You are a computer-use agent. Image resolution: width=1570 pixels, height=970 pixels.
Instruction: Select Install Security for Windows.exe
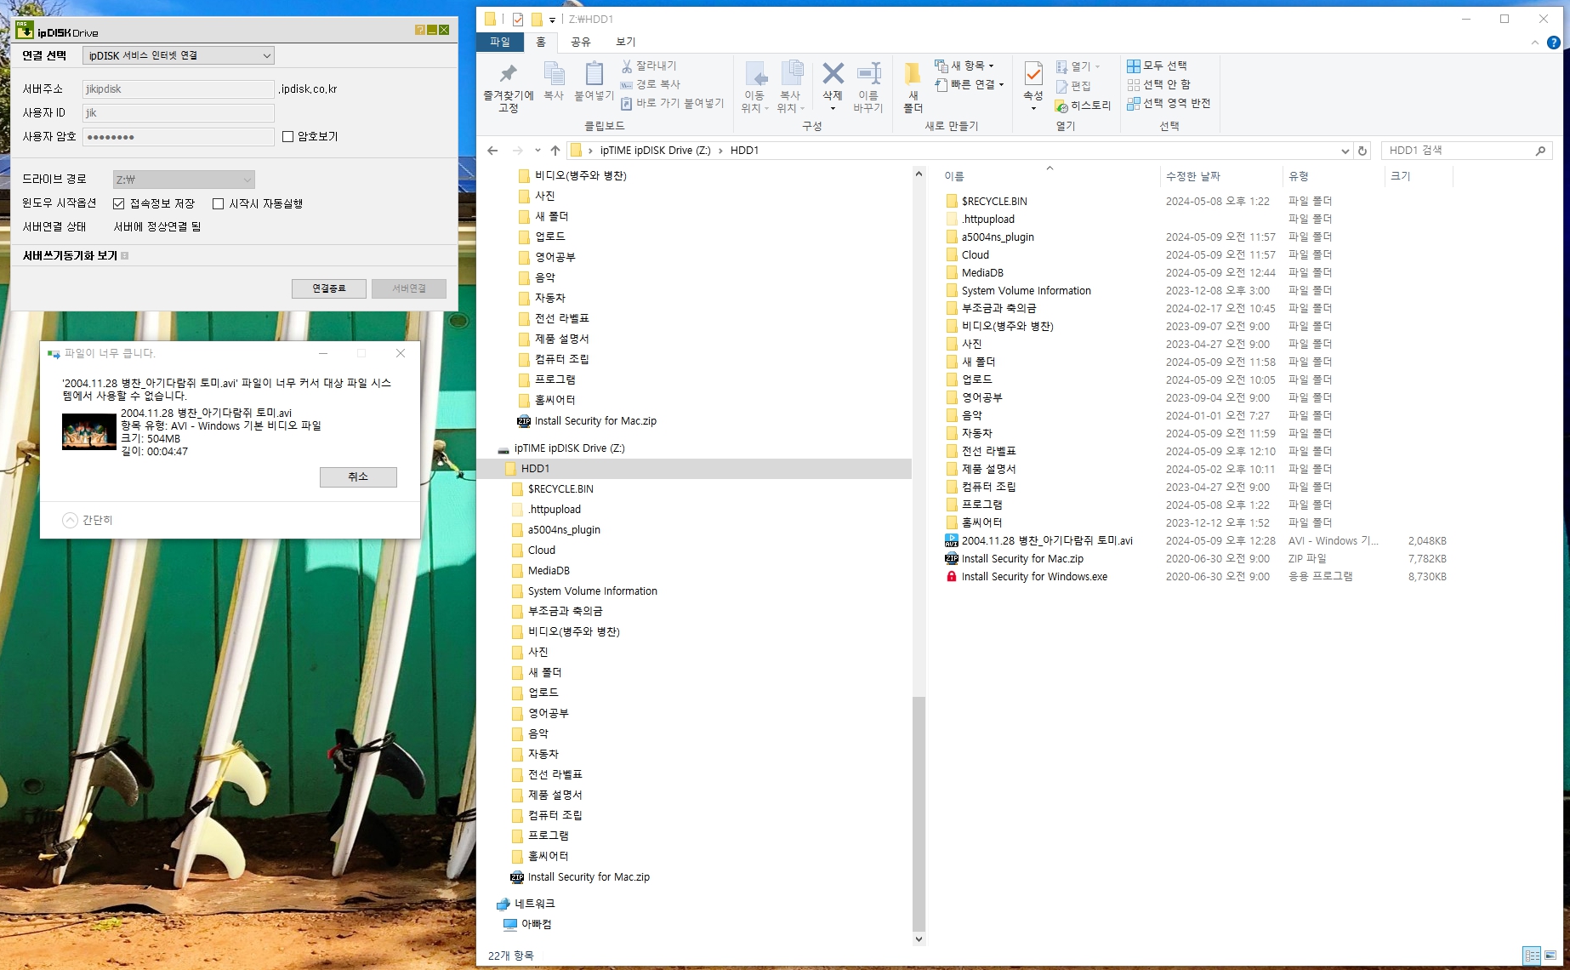(x=1034, y=577)
